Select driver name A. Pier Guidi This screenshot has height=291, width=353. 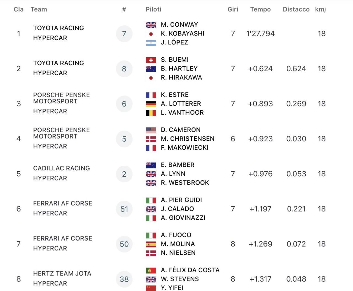coord(181,200)
